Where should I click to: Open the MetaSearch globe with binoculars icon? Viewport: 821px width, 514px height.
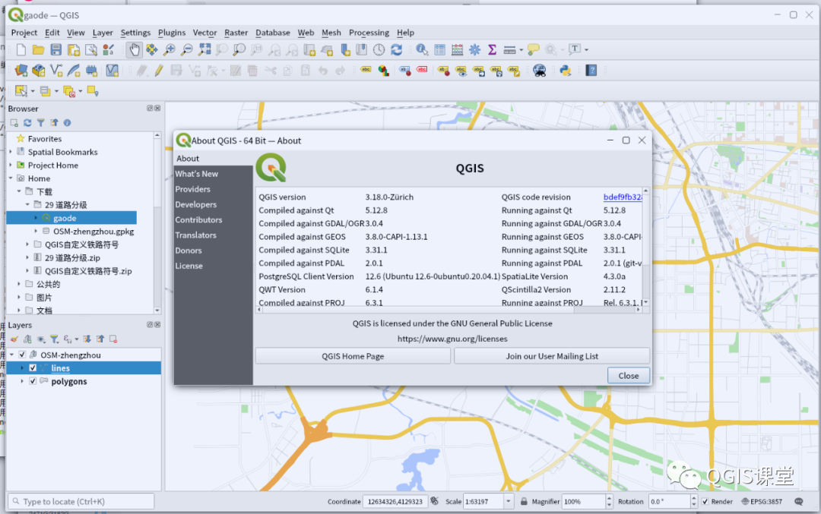coord(539,70)
